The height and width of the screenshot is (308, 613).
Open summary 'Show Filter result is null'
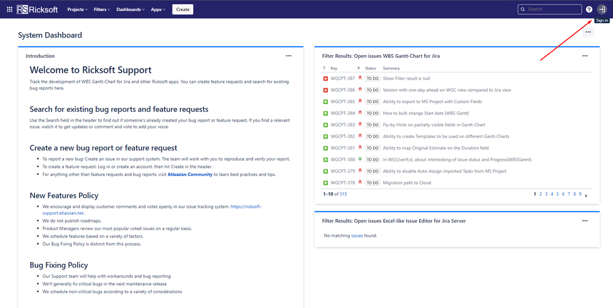point(407,79)
